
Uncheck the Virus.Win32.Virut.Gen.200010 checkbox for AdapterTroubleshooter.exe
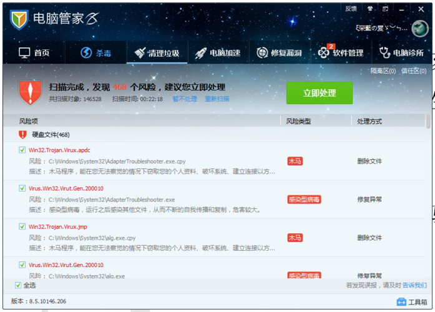pos(22,188)
